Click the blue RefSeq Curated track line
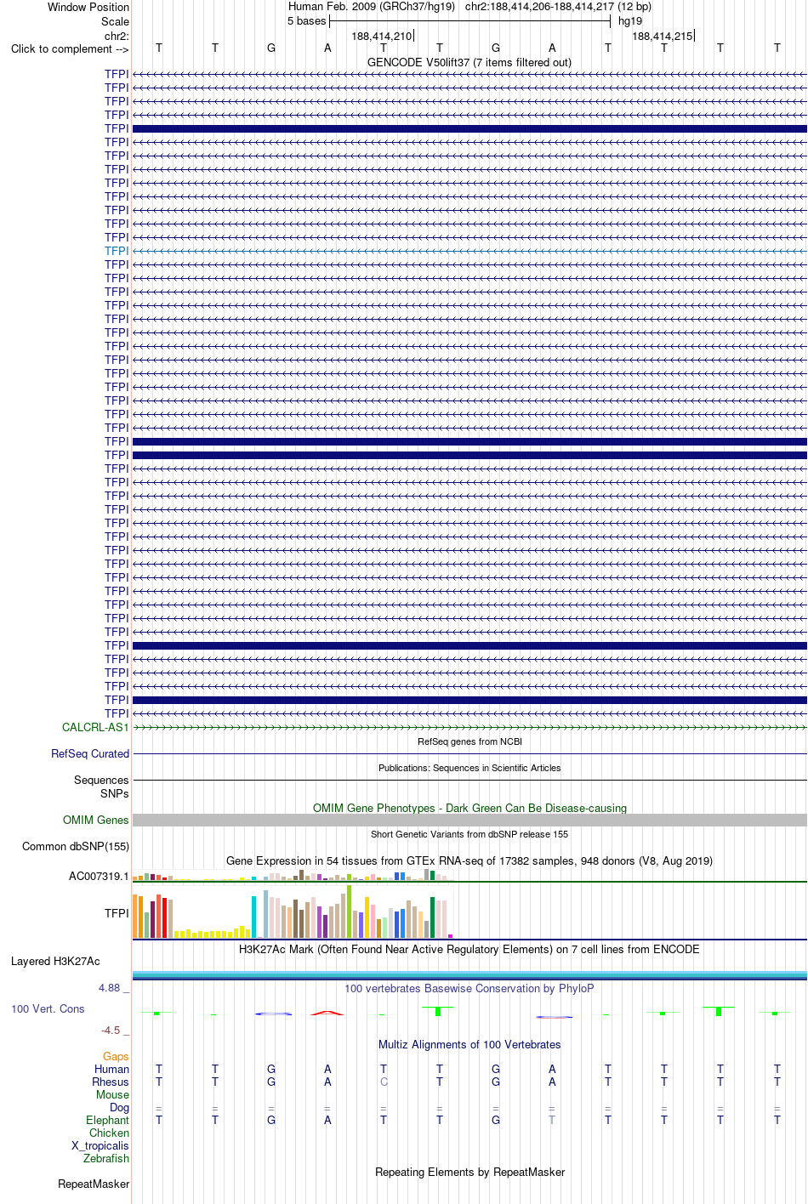This screenshot has height=1204, width=808. coord(469,753)
